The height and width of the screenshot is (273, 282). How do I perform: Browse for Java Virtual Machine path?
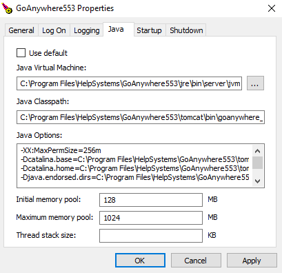coord(255,83)
